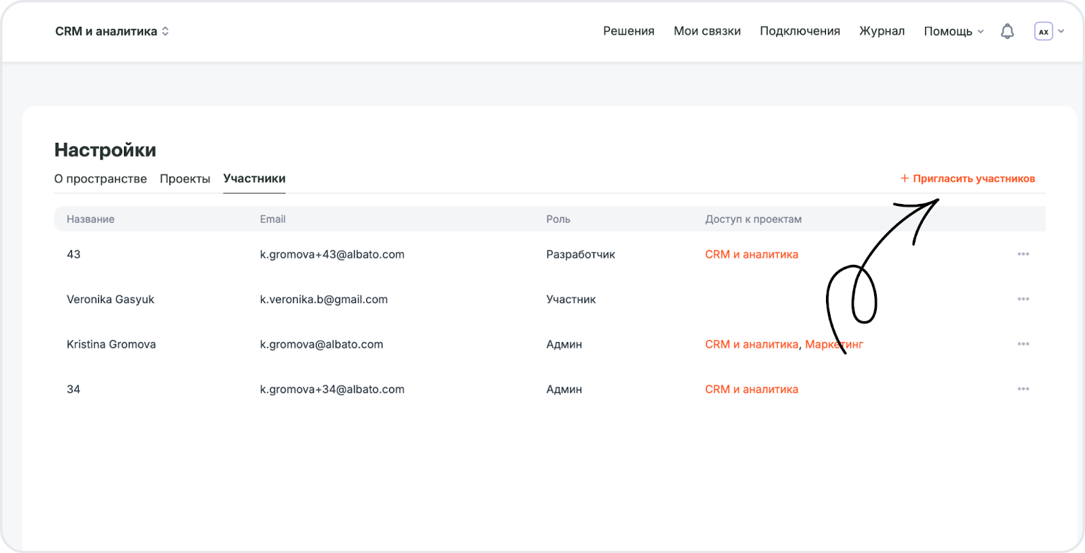Select the Участники tab
Screen dimensions: 1085x553
click(x=254, y=179)
